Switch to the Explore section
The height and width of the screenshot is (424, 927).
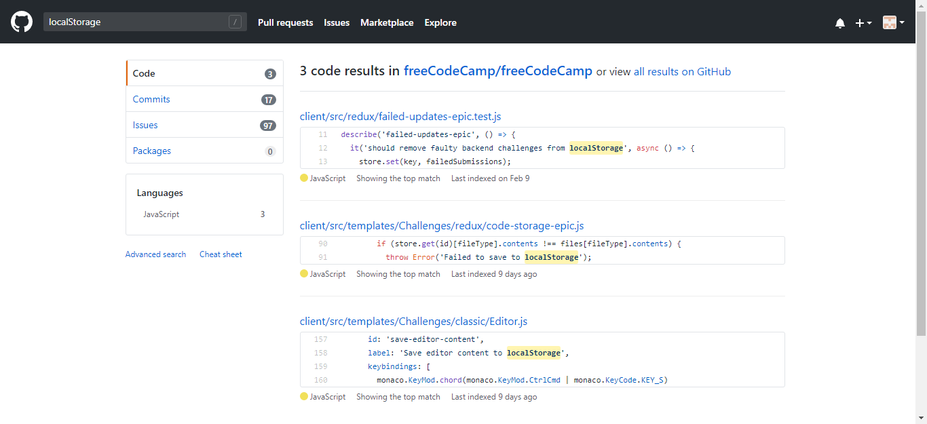tap(440, 22)
